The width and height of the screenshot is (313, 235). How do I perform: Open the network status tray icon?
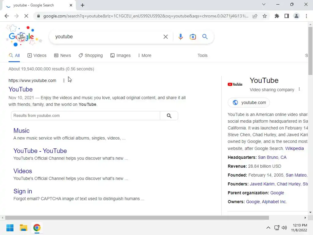(277, 228)
